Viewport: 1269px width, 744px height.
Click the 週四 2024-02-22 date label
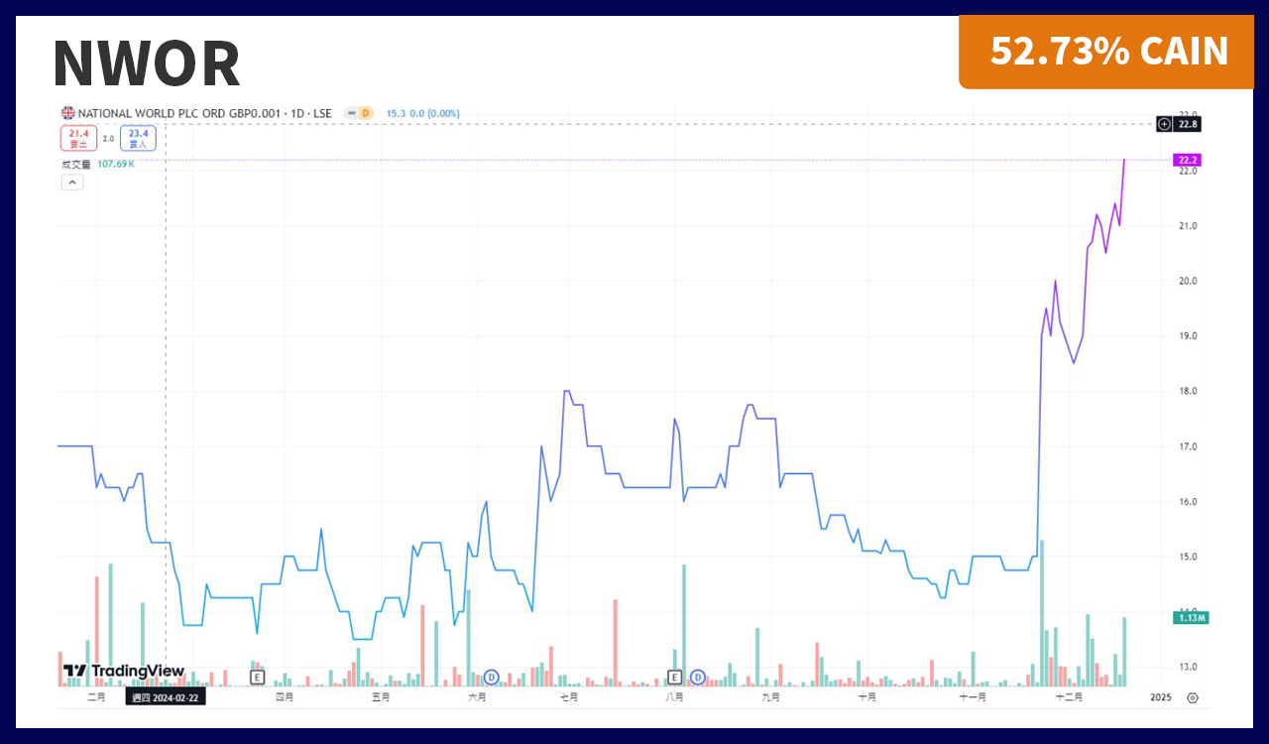click(167, 697)
